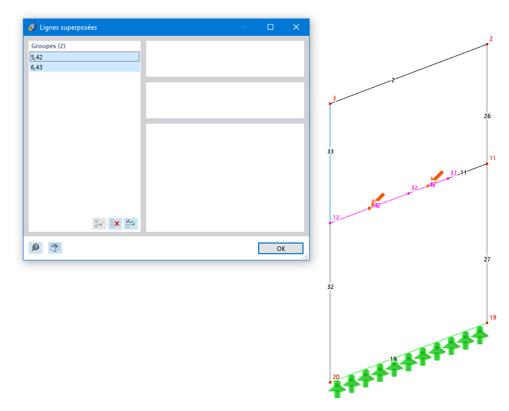Screen dimensions: 509x411
Task: Click line 32 label on left column
Action: 330,287
